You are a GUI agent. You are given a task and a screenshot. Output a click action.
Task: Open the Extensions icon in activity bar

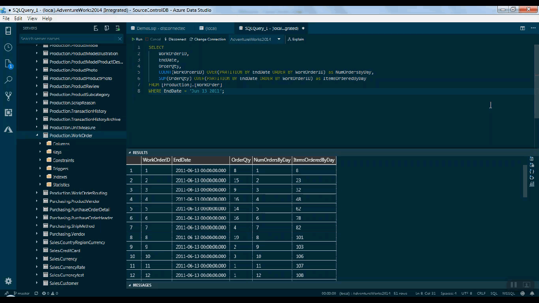pyautogui.click(x=8, y=112)
